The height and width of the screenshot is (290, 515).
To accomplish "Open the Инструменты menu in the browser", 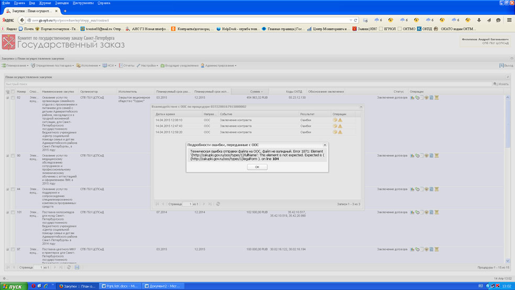I will (83, 3).
